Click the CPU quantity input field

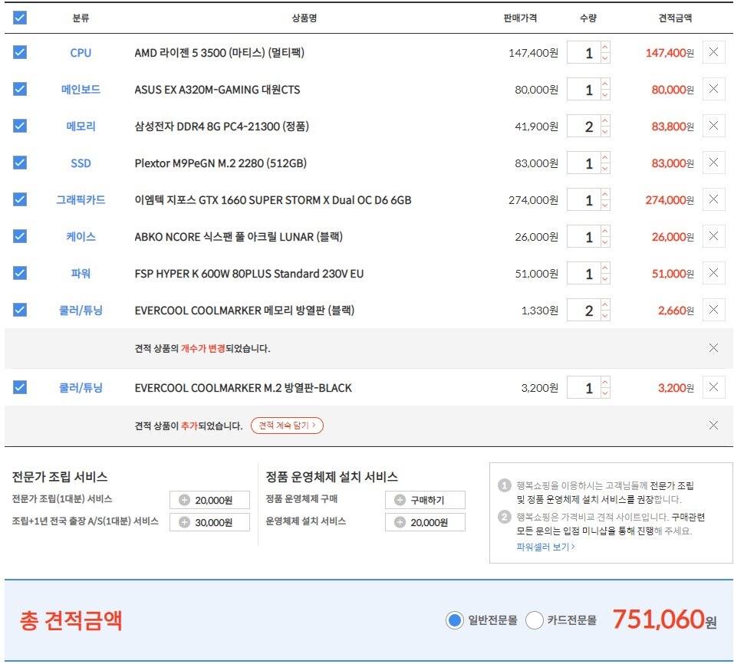(x=583, y=52)
